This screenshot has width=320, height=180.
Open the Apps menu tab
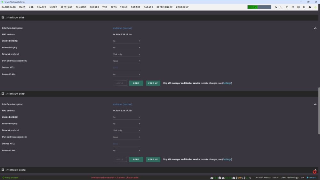(x=114, y=7)
